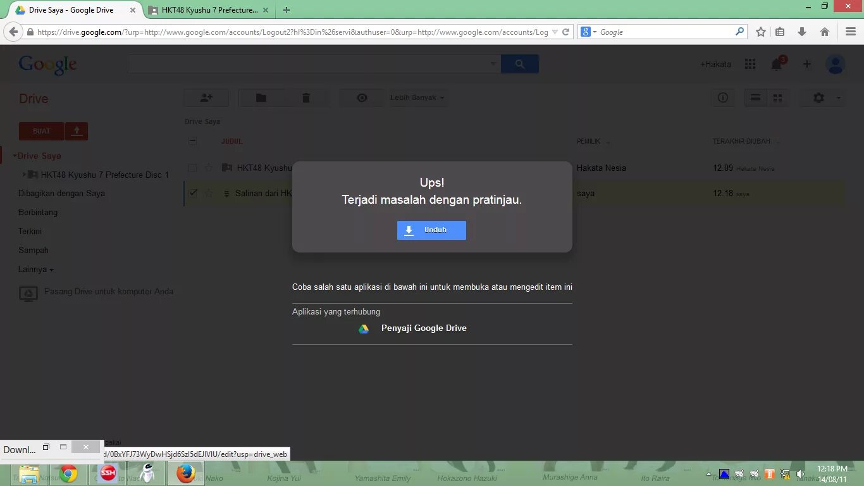Viewport: 864px width, 486px height.
Task: Switch to list view layout
Action: 755,98
